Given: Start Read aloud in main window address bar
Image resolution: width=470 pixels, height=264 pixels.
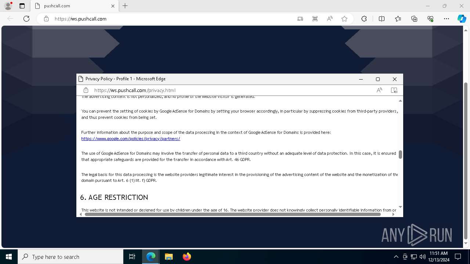Looking at the screenshot, I should point(330,19).
